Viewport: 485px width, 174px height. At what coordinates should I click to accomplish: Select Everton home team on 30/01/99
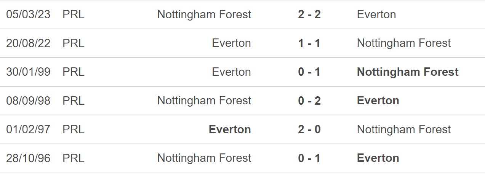click(232, 72)
